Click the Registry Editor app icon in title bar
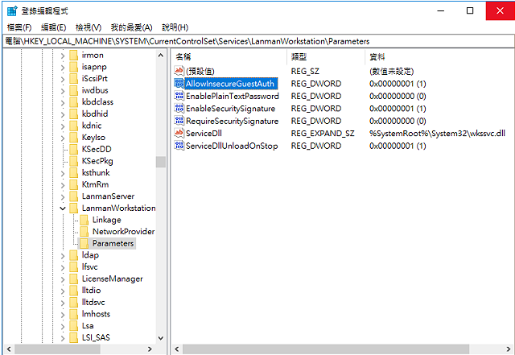 pos(12,10)
